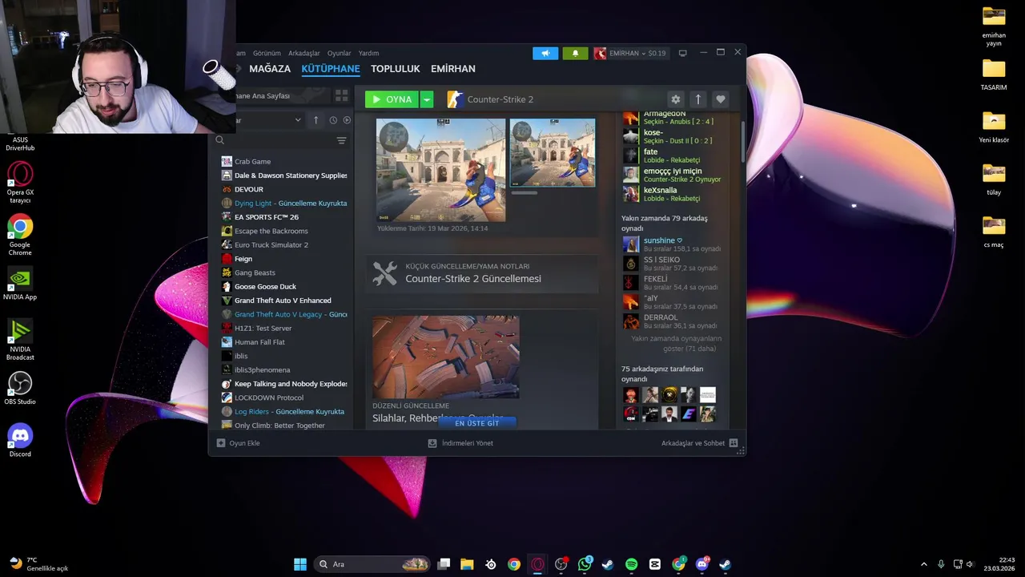Viewport: 1025px width, 577px height.
Task: Open Google Chrome desktop shortcut
Action: (20, 235)
